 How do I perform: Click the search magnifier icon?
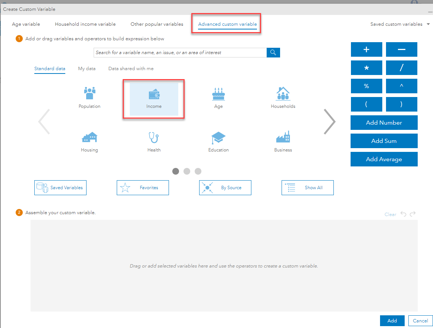273,52
